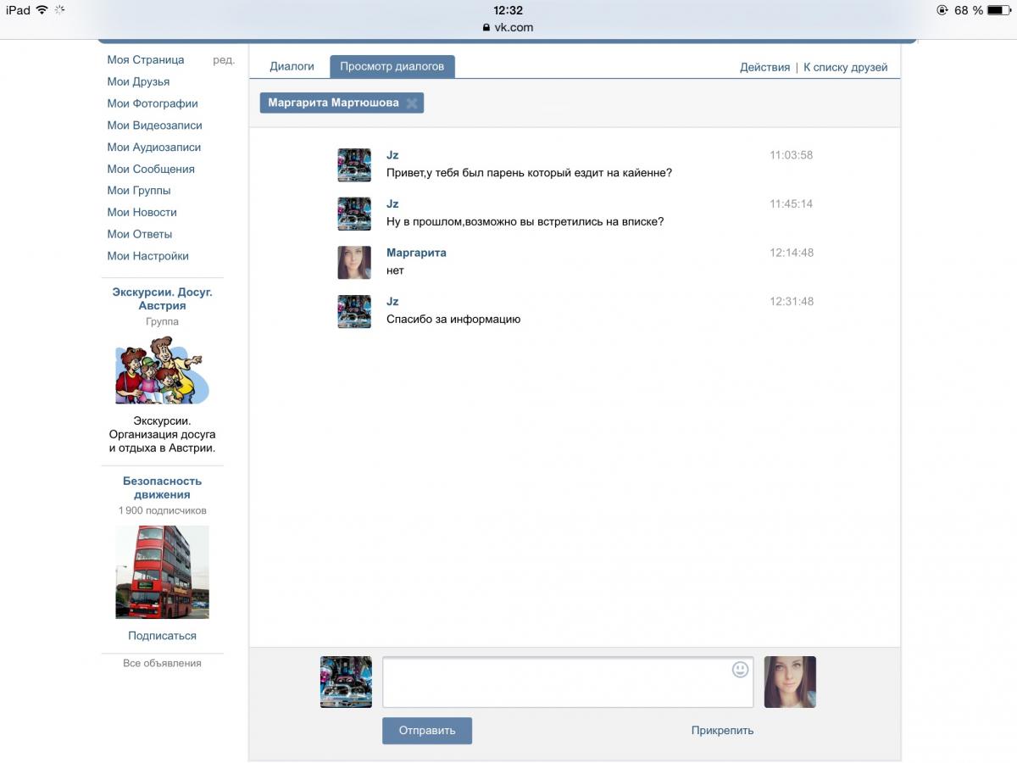The image size is (1017, 763).
Task: Open the Экскурсии. Досуг. Австрия group link
Action: (x=163, y=298)
